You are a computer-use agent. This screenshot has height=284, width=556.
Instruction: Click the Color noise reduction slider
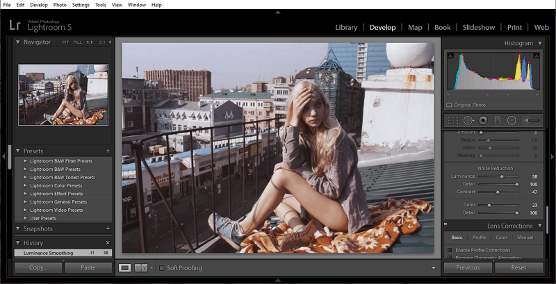pos(498,205)
